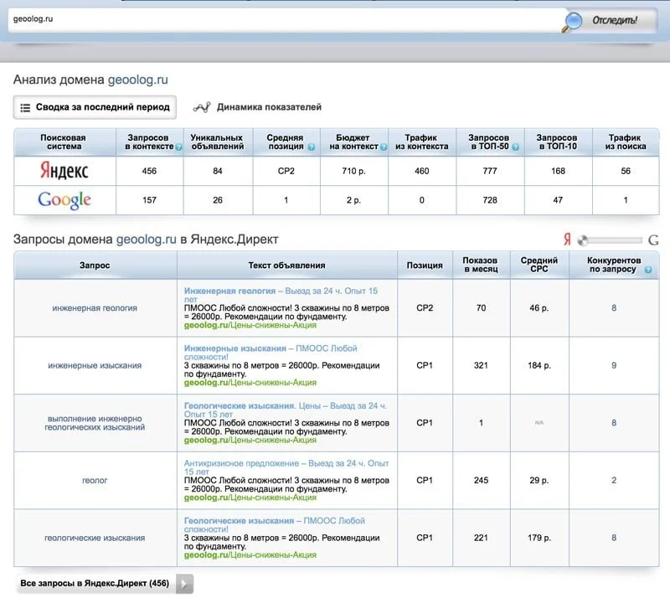Image resolution: width=670 pixels, height=598 pixels.
Task: Open green ad URL in инженерная геология row
Action: [250, 325]
